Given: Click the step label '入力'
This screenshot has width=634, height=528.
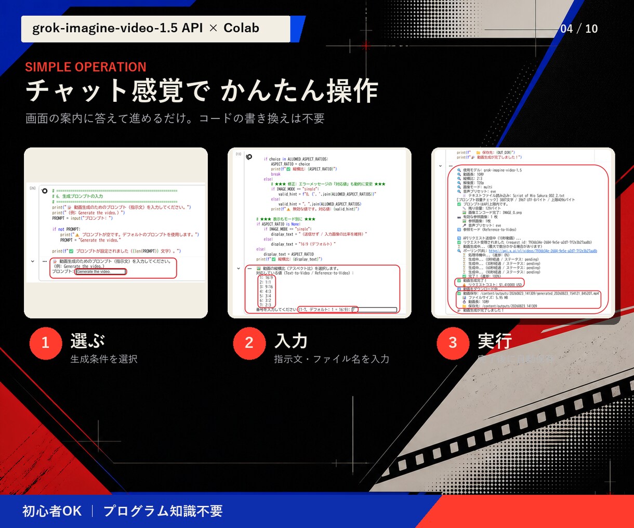Looking at the screenshot, I should [291, 341].
